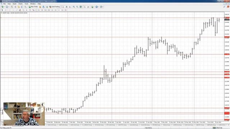230x129 pixels.
Task: Select the D1 daily timeframe
Action: [59, 10]
